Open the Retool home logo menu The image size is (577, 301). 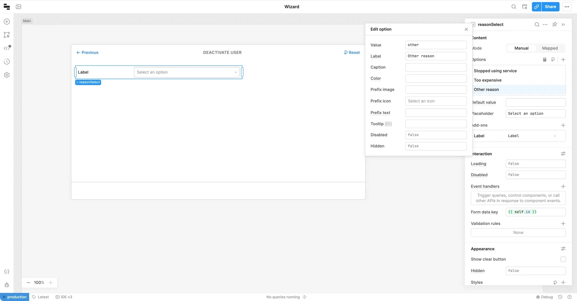[7, 7]
